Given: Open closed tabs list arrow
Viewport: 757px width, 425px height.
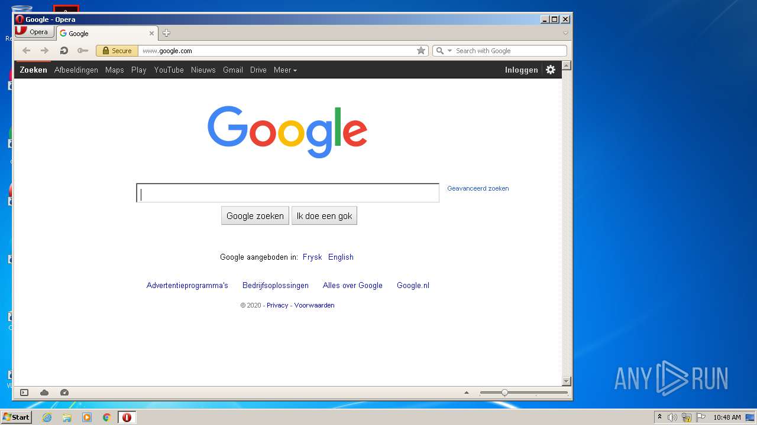Looking at the screenshot, I should pyautogui.click(x=565, y=33).
